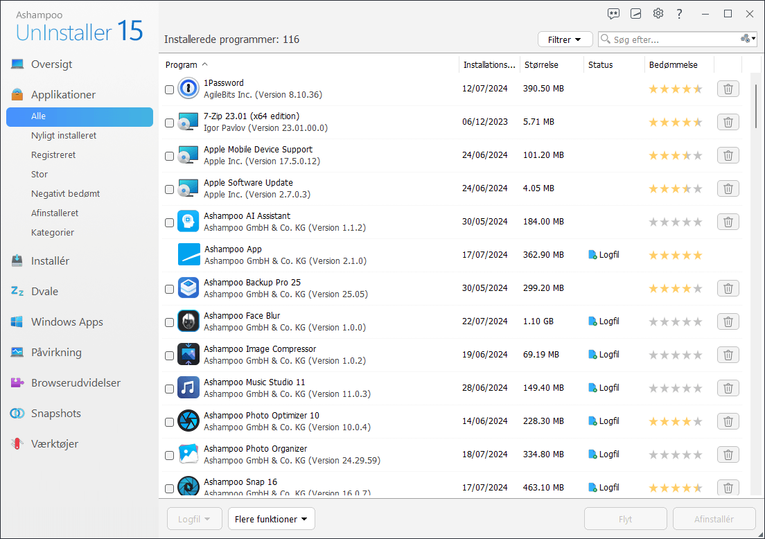Open the Flere funktioner dropdown
The image size is (765, 539).
tap(271, 519)
